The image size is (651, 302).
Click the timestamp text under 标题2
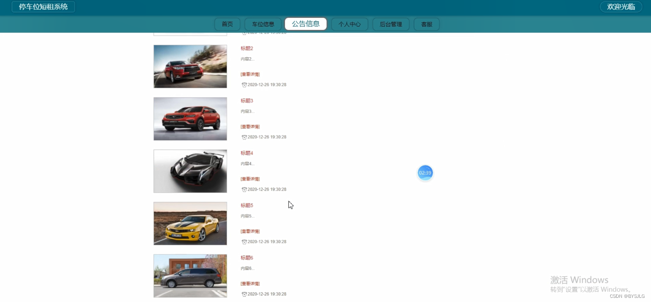click(267, 85)
